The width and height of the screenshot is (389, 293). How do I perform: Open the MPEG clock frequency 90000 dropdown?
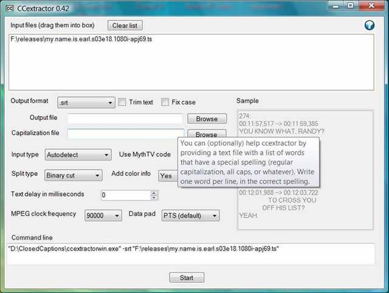click(103, 216)
